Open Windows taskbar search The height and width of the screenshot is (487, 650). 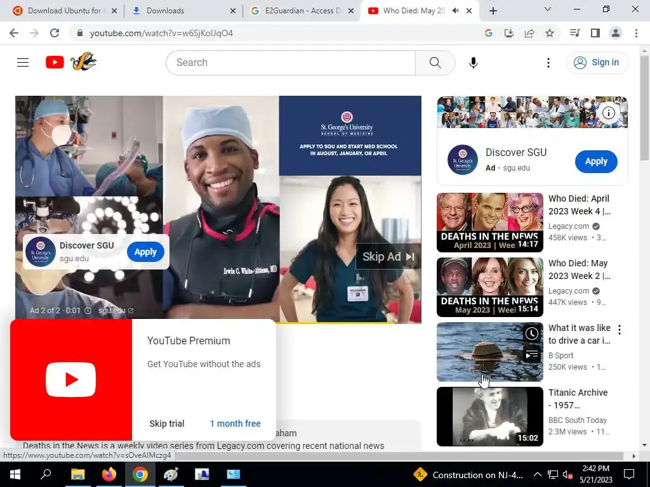coord(46,474)
